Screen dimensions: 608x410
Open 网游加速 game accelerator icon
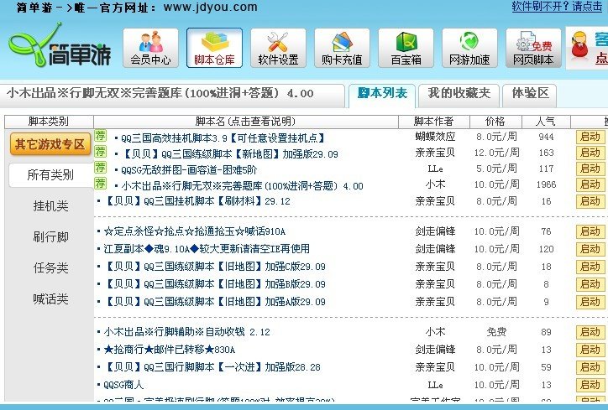pyautogui.click(x=469, y=48)
